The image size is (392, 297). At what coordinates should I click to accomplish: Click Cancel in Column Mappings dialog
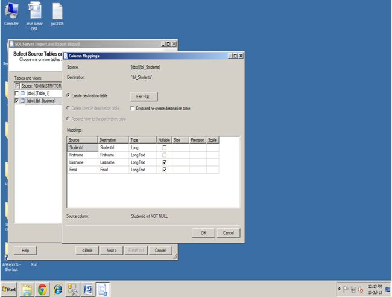click(228, 232)
